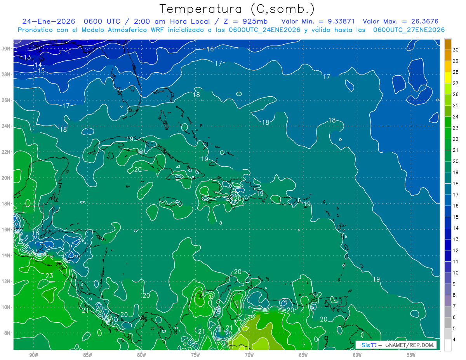Click the 60W longitude axis label
Image resolution: width=466 pixels, height=360 pixels.
(x=357, y=355)
